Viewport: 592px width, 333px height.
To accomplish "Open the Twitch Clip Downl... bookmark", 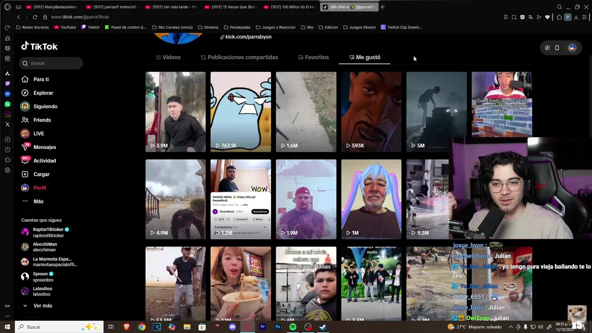I will click(x=401, y=27).
